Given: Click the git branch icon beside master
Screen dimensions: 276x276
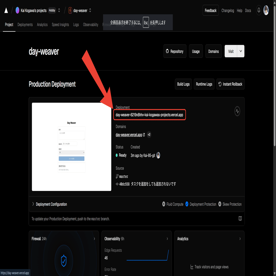Looking at the screenshot, I should click(117, 176).
